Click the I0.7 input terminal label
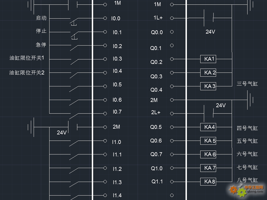This screenshot has width=267, height=200. [x=117, y=112]
